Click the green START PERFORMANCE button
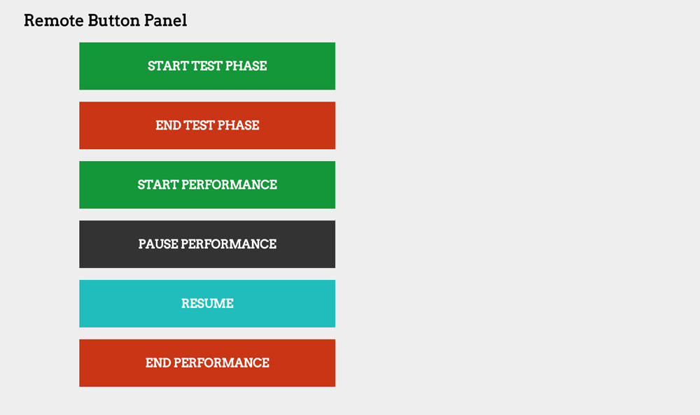This screenshot has width=700, height=415. 207,185
